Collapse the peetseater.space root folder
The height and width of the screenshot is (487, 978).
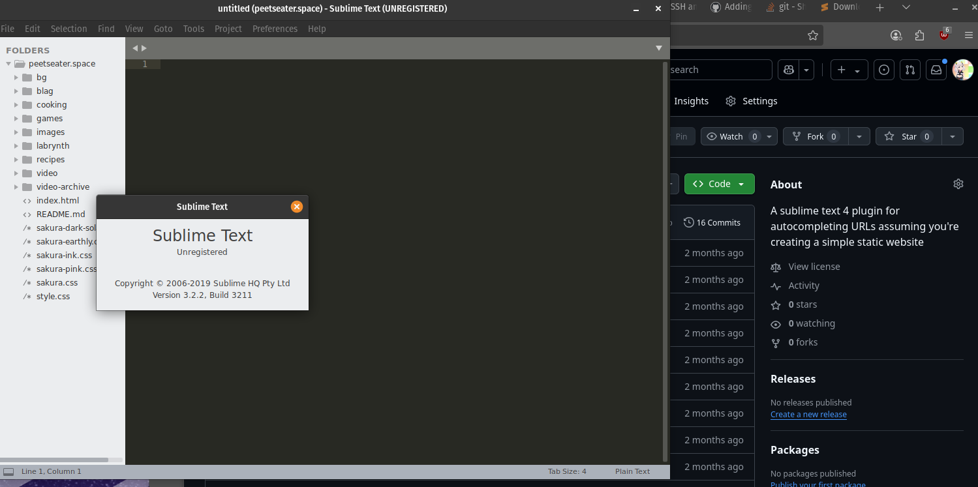pyautogui.click(x=8, y=64)
